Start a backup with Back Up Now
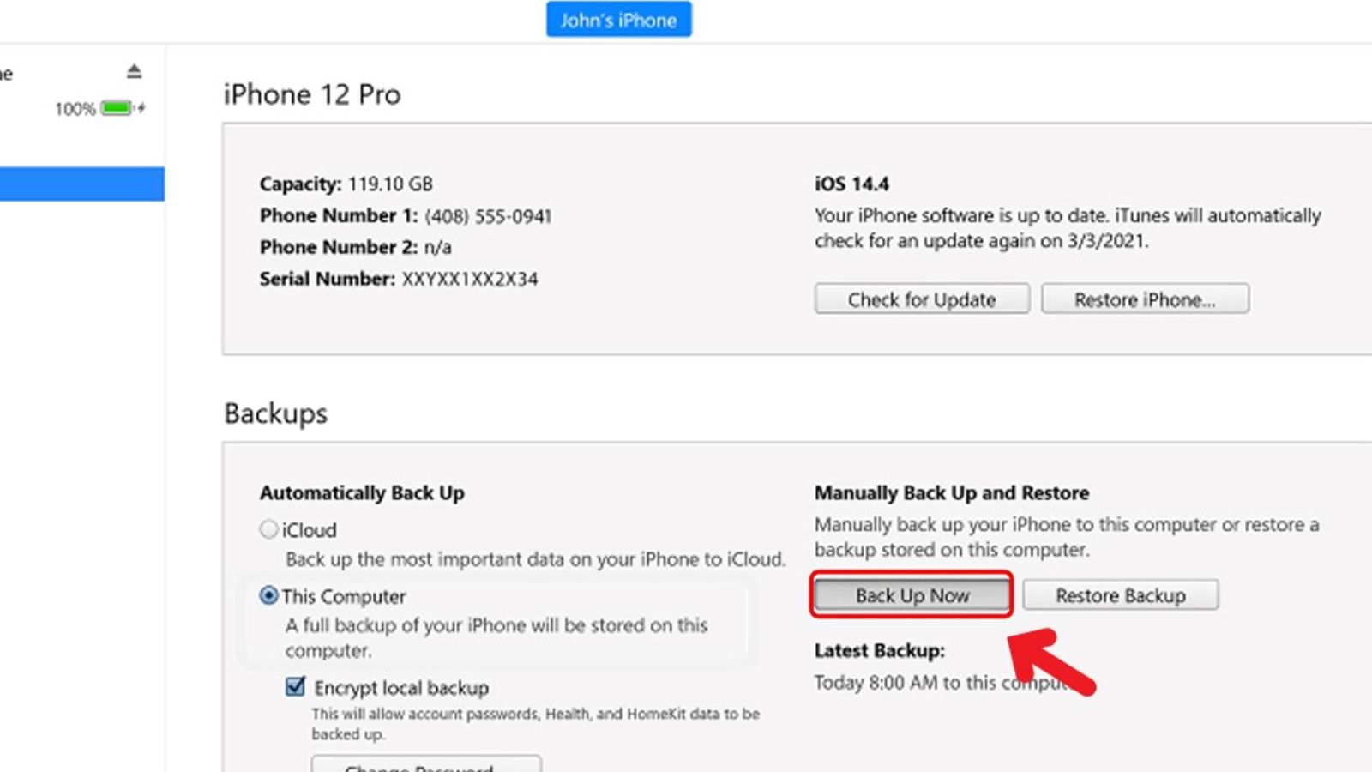The width and height of the screenshot is (1372, 772). tap(912, 595)
